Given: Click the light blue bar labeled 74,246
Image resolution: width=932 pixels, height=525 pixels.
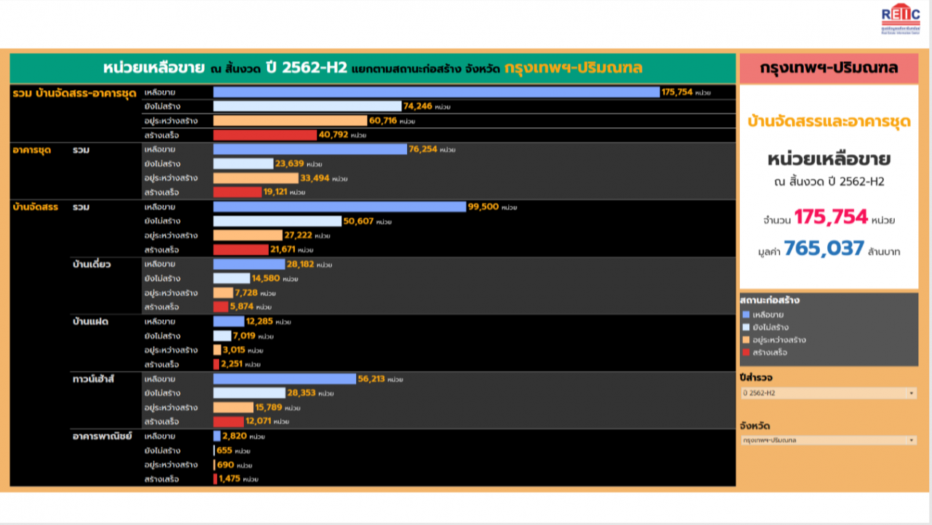Looking at the screenshot, I should tap(307, 106).
